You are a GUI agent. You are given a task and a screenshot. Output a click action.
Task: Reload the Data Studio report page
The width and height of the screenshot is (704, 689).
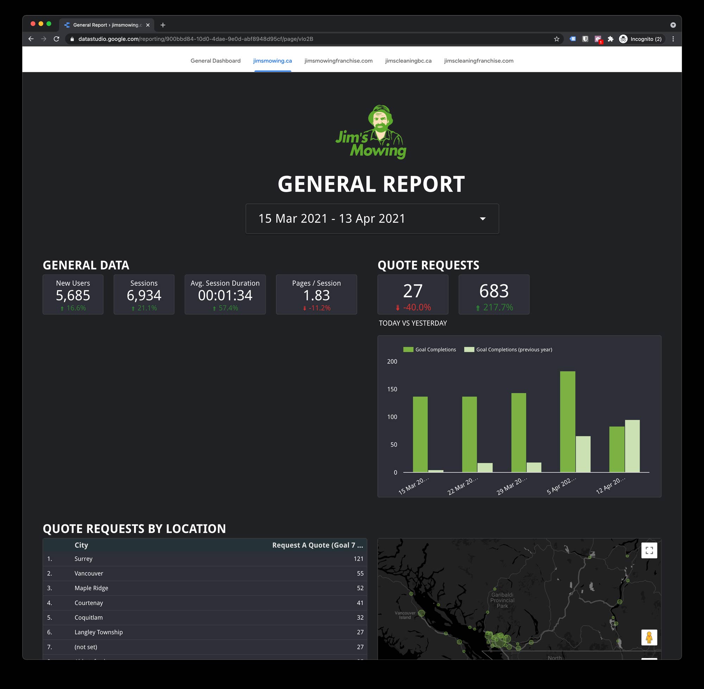click(x=56, y=39)
